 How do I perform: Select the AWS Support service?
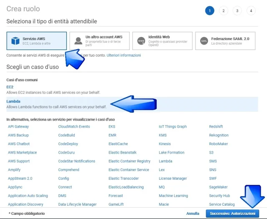pyautogui.click(x=19, y=161)
